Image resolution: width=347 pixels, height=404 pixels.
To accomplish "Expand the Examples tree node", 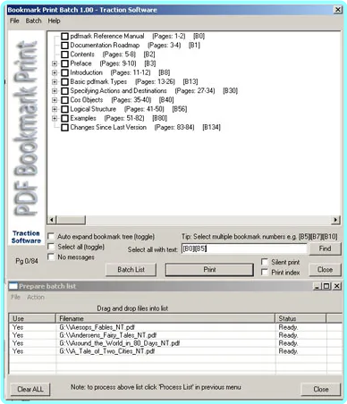I will pyautogui.click(x=55, y=118).
